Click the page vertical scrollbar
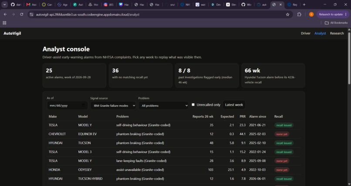Image resolution: width=351 pixels, height=186 pixels. pyautogui.click(x=349, y=58)
